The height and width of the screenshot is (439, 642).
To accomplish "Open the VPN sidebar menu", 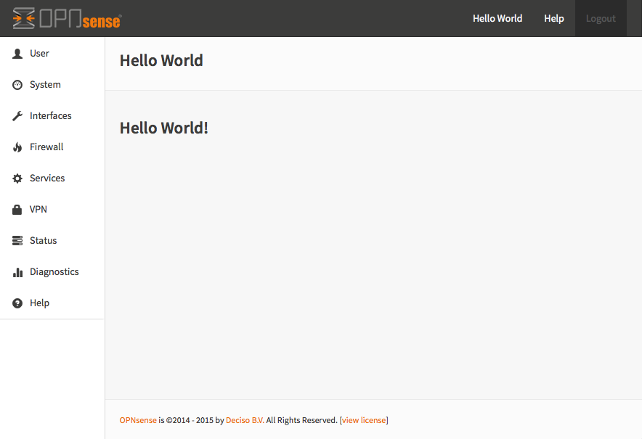I will pos(52,210).
